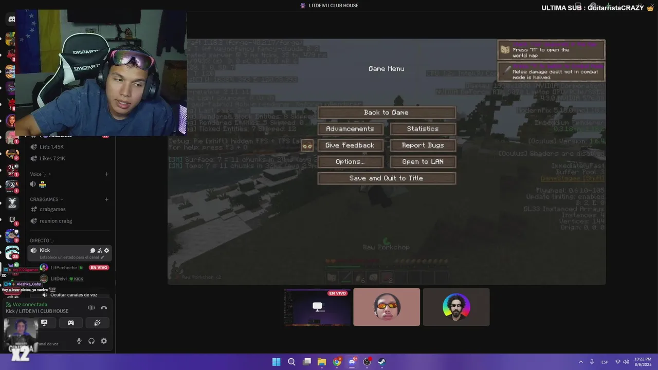Viewport: 658px width, 370px height.
Task: Open Discord user settings gear
Action: click(x=104, y=341)
